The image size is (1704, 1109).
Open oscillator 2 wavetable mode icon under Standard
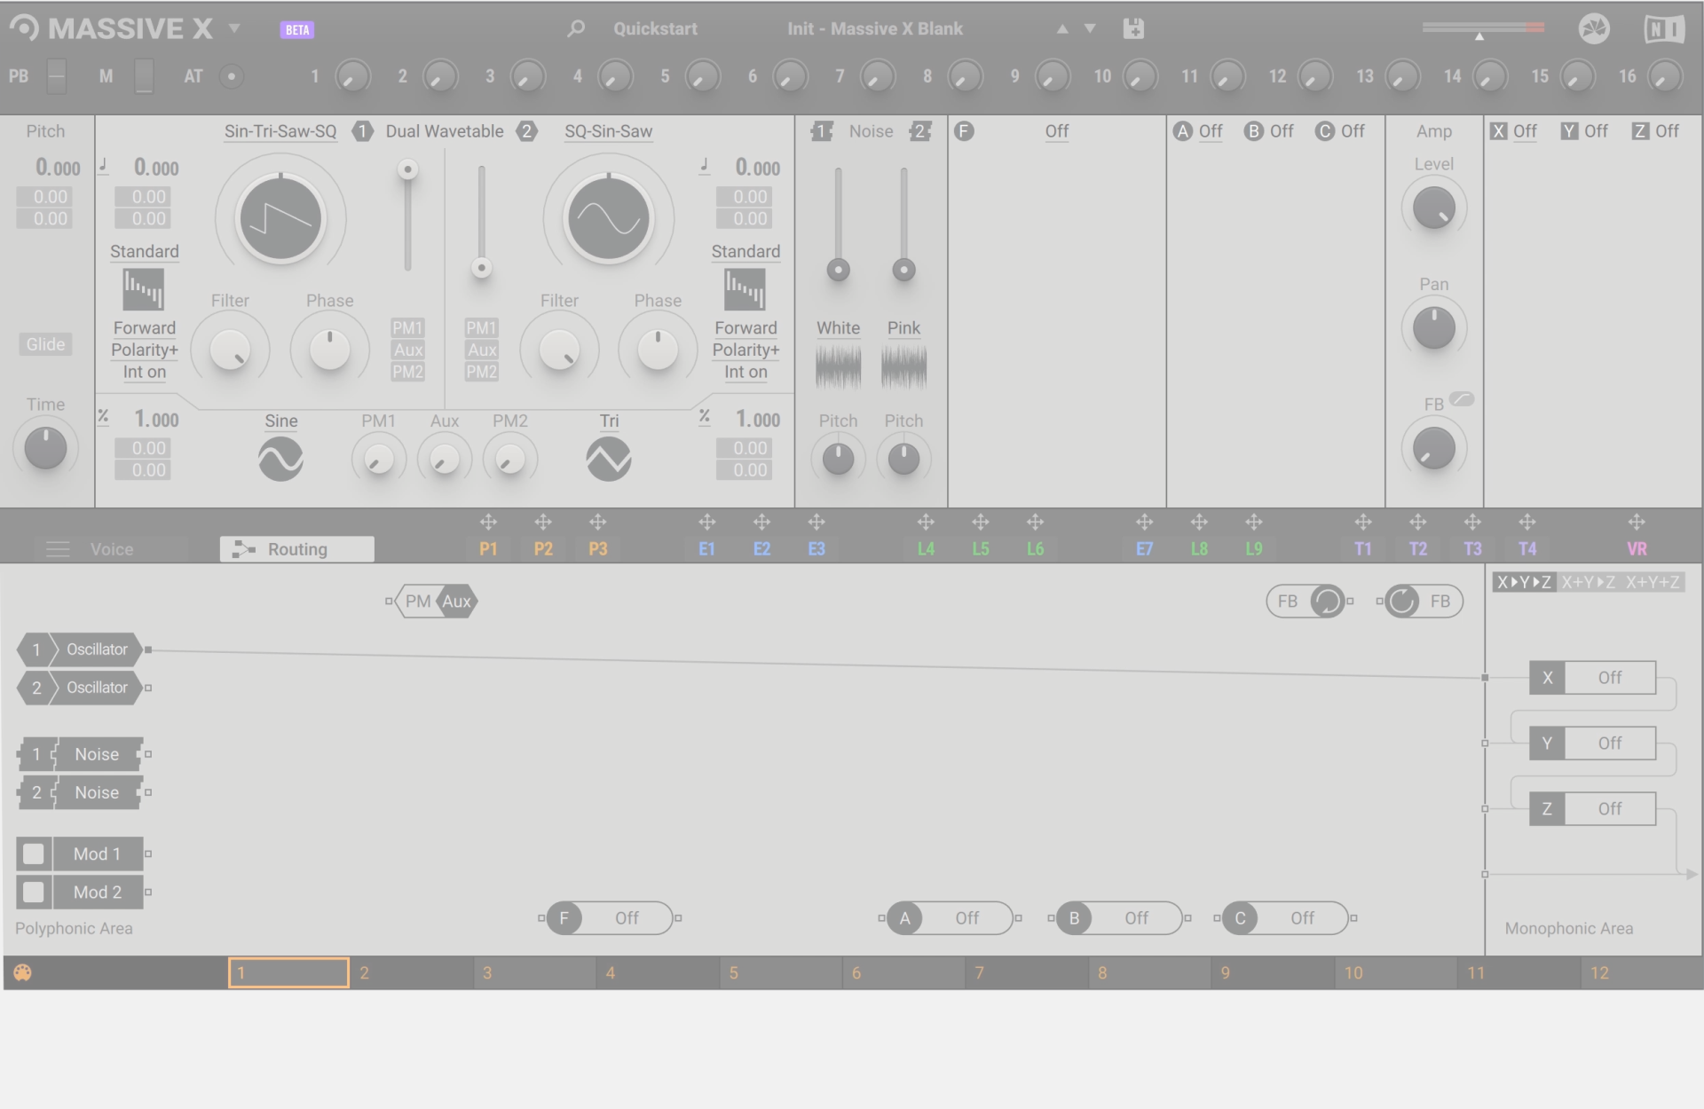[x=745, y=289]
